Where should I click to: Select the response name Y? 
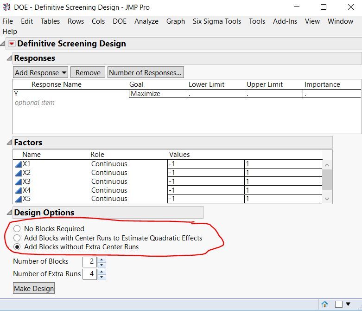pos(16,94)
